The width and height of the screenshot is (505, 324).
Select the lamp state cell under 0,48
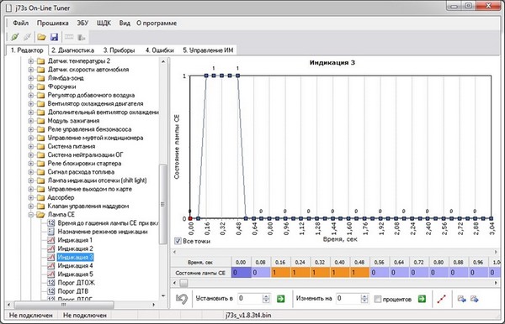pos(359,273)
